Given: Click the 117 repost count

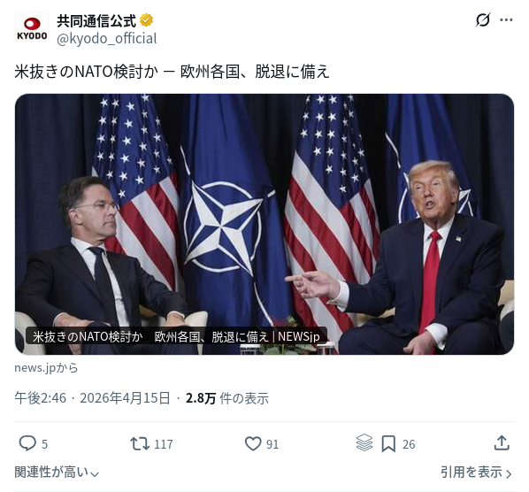Looking at the screenshot, I should tap(164, 444).
